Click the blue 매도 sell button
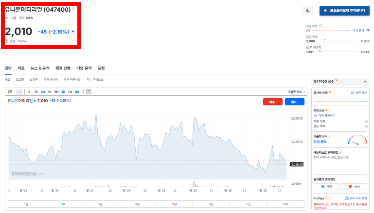This screenshot has height=213, width=374. [295, 102]
